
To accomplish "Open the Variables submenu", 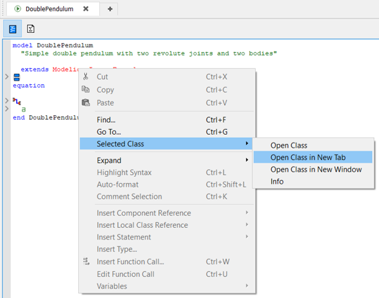I will point(167,286).
